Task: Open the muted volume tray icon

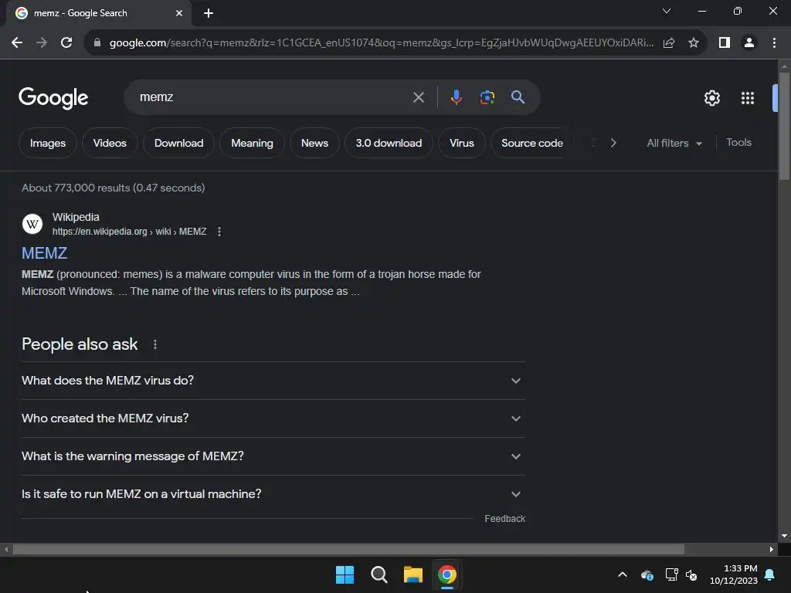Action: [x=691, y=574]
